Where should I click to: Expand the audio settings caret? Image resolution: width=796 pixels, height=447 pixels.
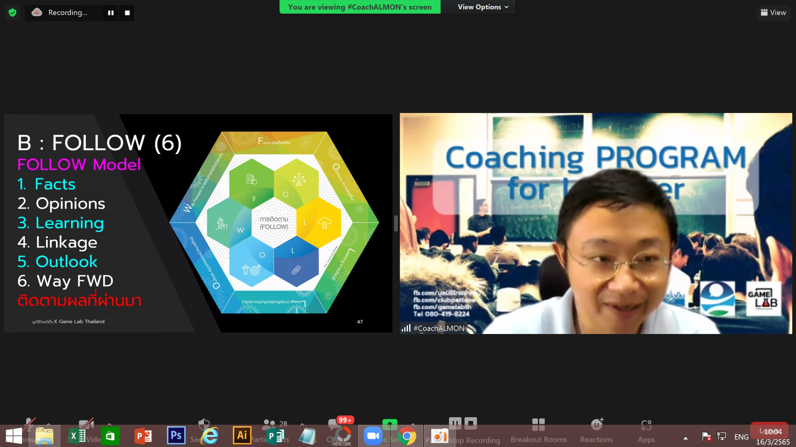pos(49,424)
